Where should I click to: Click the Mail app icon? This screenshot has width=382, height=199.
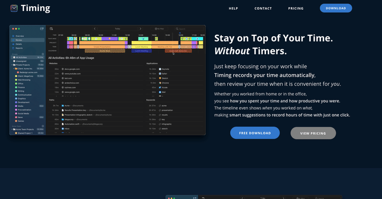[160, 92]
